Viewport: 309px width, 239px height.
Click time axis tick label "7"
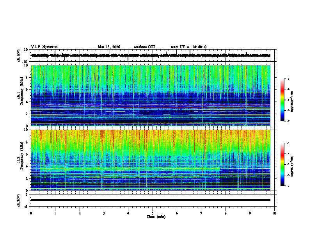(201, 213)
